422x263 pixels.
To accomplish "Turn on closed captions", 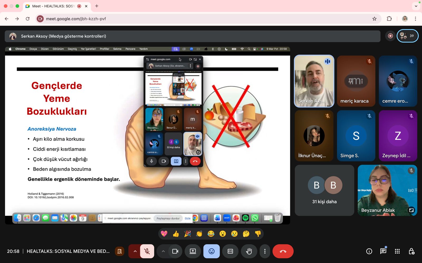I will 230,251.
